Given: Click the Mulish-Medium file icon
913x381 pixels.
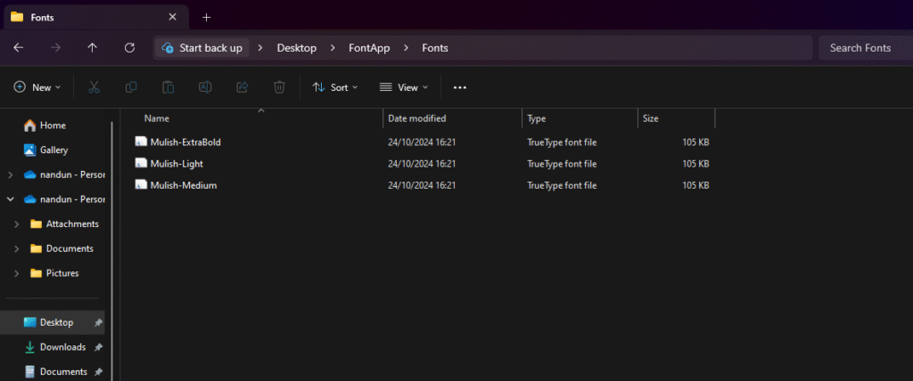Looking at the screenshot, I should pos(141,185).
